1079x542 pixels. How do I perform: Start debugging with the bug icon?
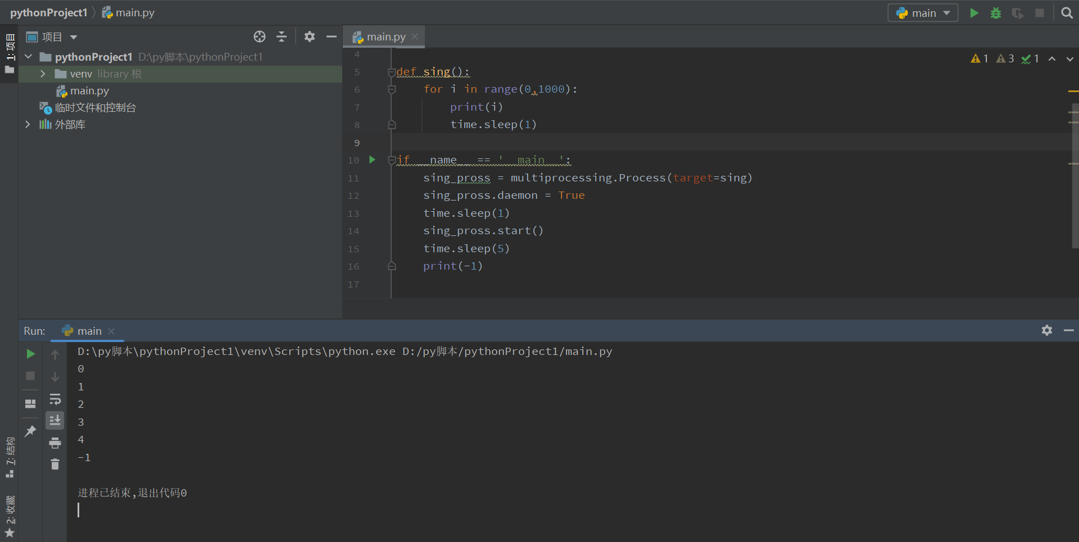(x=995, y=13)
